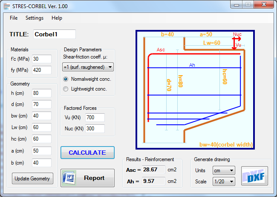Click the CALCULATE button

coord(87,153)
